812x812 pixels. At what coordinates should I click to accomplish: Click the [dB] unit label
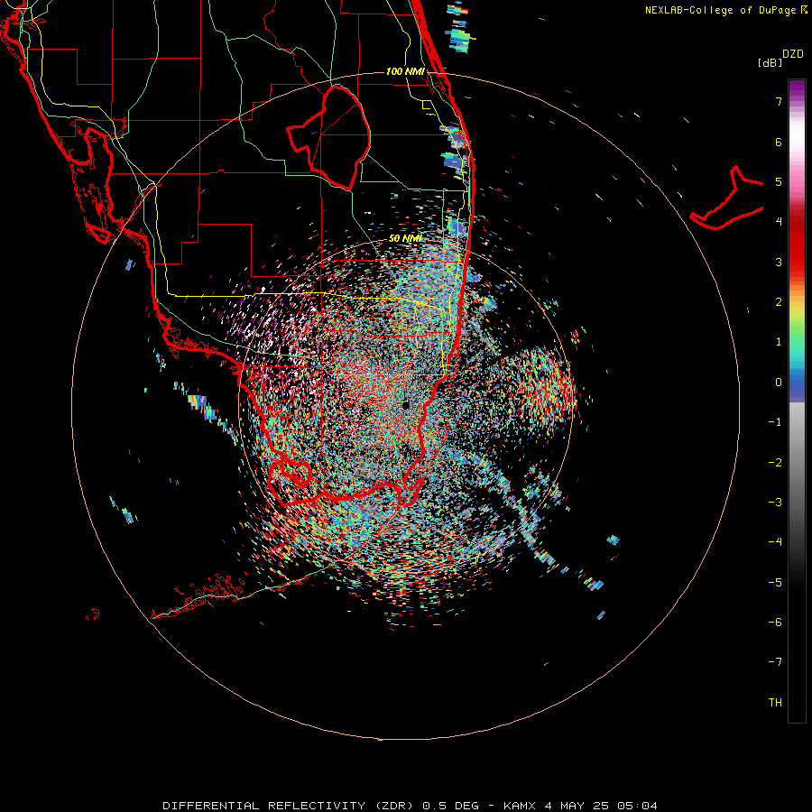770,62
